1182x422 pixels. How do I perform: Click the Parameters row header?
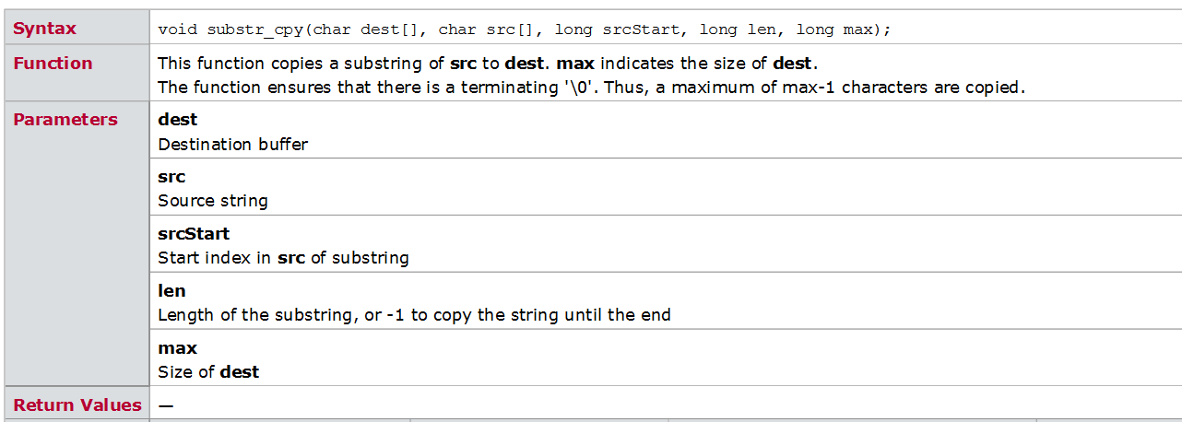pyautogui.click(x=65, y=120)
